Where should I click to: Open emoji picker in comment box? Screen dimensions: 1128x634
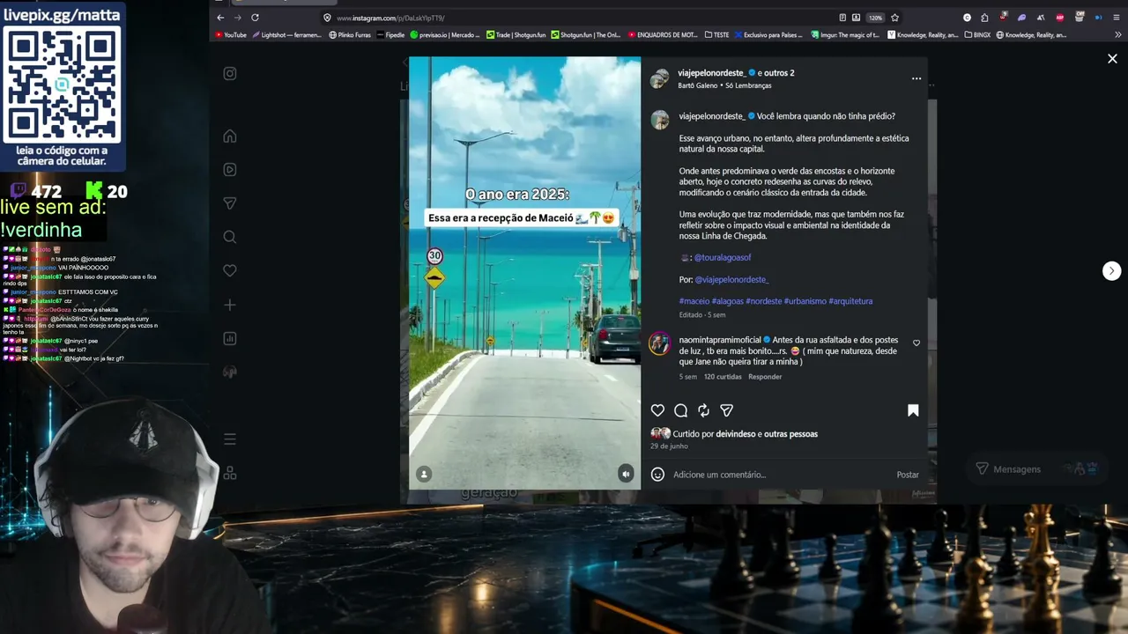[657, 475]
